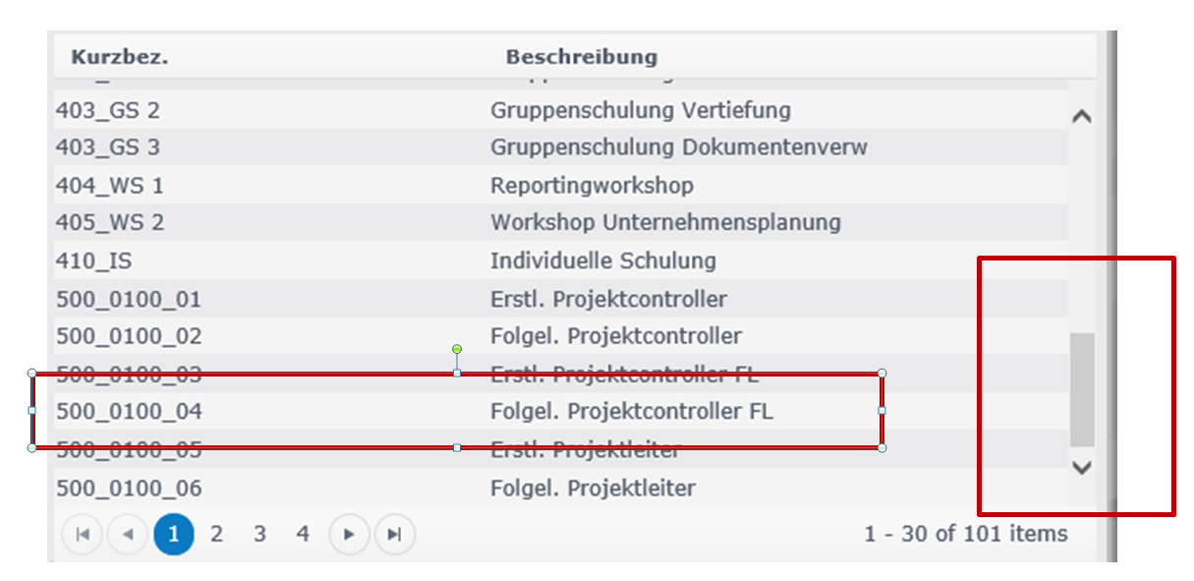The width and height of the screenshot is (1194, 581).
Task: Click the vertical scrollbar thumb
Action: point(1081,389)
